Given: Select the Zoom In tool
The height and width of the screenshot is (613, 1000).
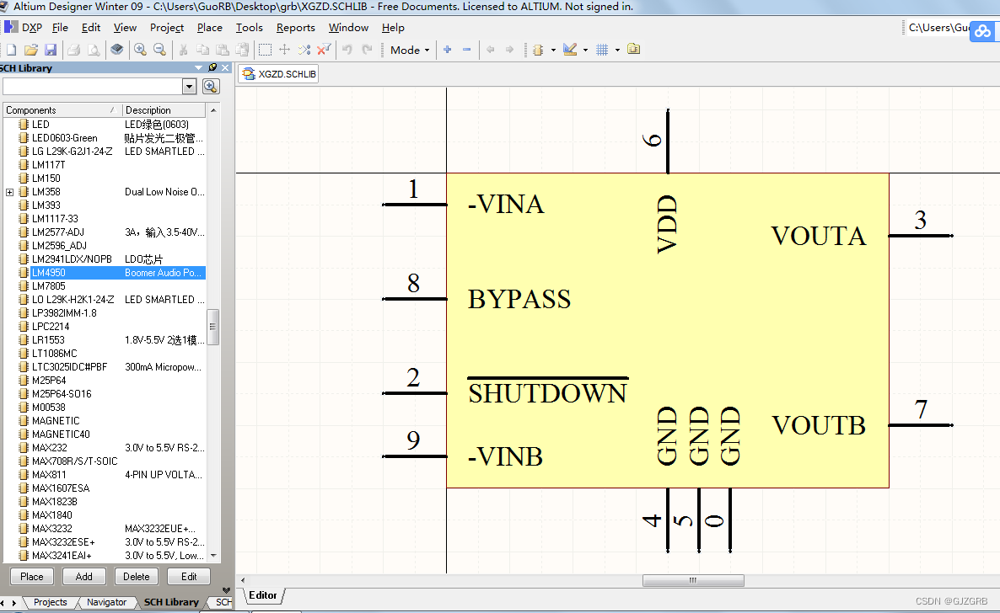Looking at the screenshot, I should click(140, 50).
